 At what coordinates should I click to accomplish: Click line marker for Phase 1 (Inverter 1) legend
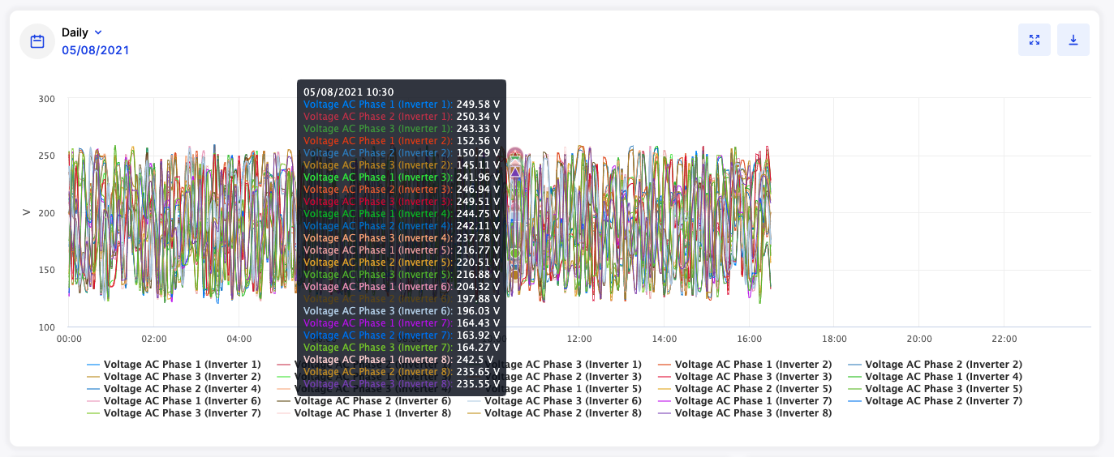click(x=93, y=365)
